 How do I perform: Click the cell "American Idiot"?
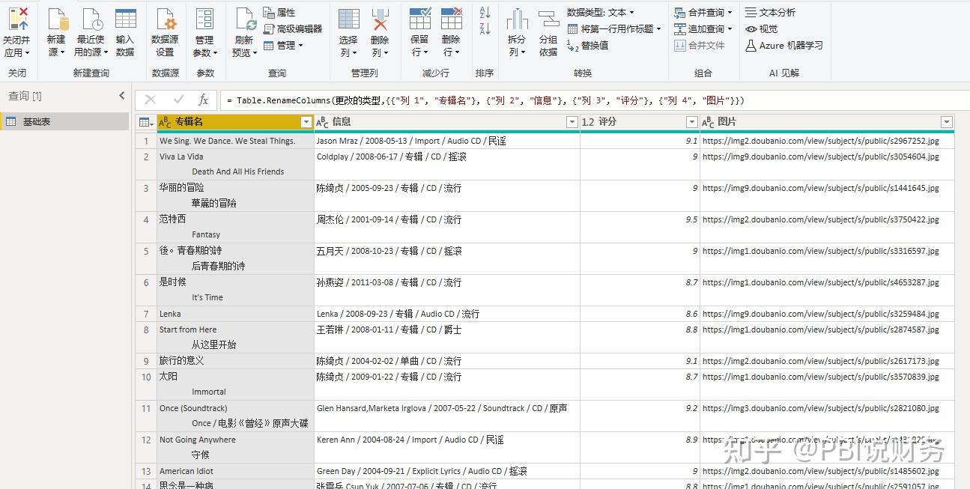click(x=235, y=471)
